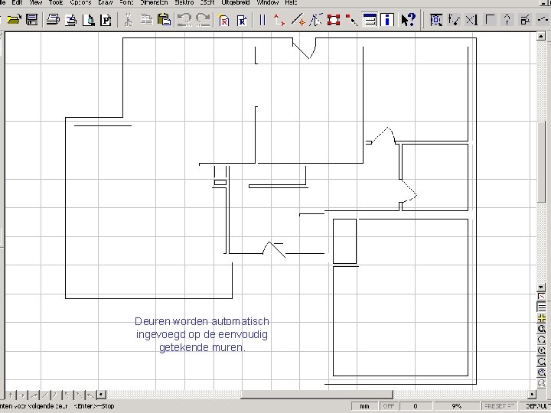Open the DEFAULT layer dropdown in status bar
This screenshot has height=413, width=551.
point(538,406)
